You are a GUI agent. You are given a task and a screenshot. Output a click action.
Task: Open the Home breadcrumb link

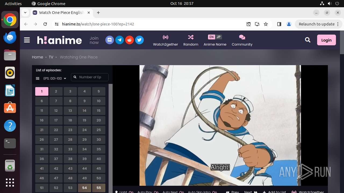pyautogui.click(x=37, y=57)
